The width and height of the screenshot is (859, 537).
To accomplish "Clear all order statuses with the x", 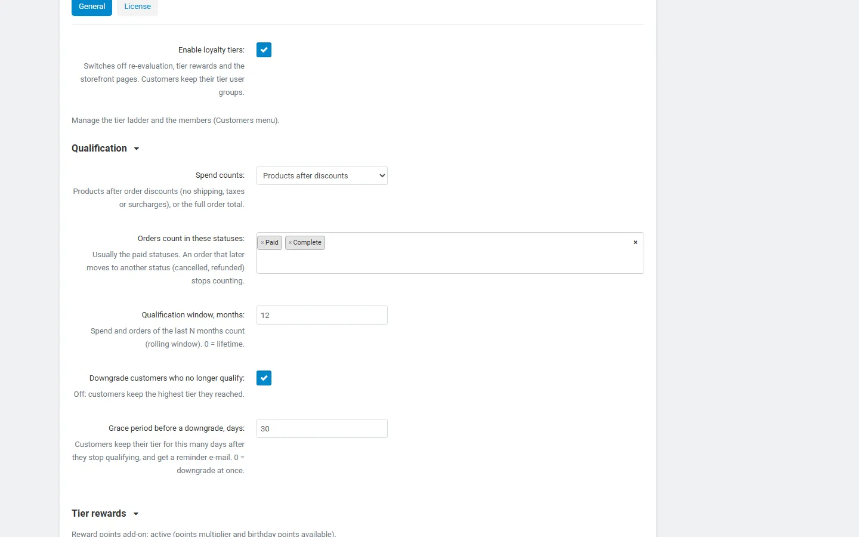I will click(635, 242).
